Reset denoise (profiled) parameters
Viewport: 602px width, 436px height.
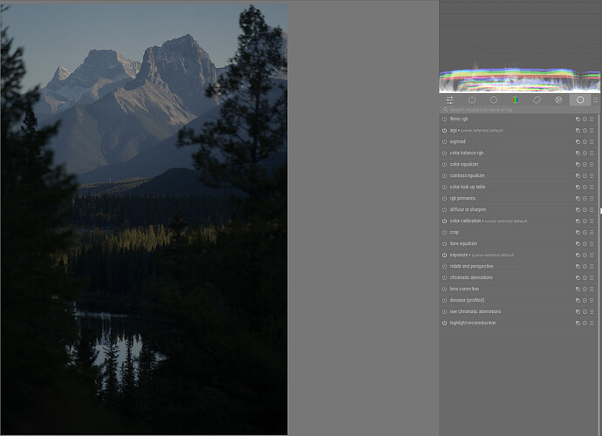coord(585,301)
